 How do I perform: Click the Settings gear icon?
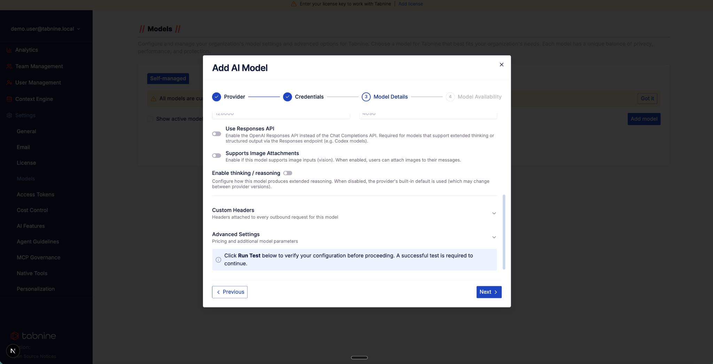[x=9, y=115]
